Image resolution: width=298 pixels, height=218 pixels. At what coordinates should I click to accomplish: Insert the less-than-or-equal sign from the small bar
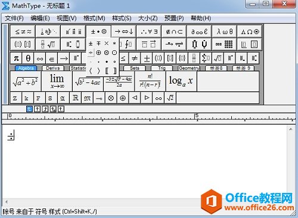[123, 59]
